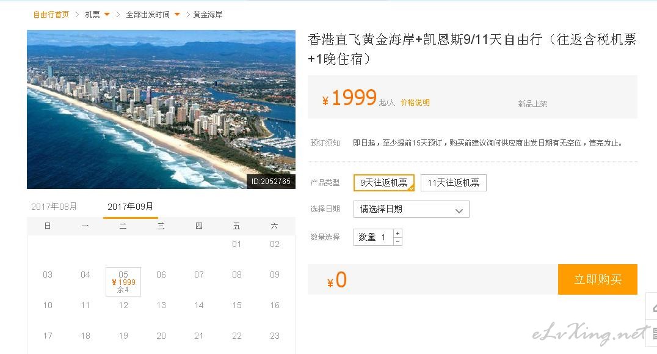Open the 请选择日期 date dropdown
The image size is (657, 354).
(412, 209)
